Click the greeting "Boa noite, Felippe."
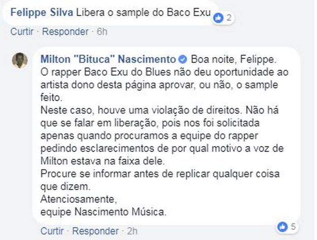The image size is (317, 240). coord(234,59)
